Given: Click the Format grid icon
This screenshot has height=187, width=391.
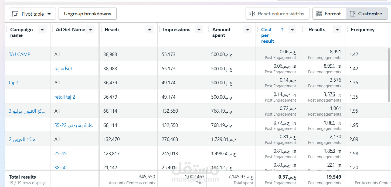Looking at the screenshot, I should tap(319, 14).
